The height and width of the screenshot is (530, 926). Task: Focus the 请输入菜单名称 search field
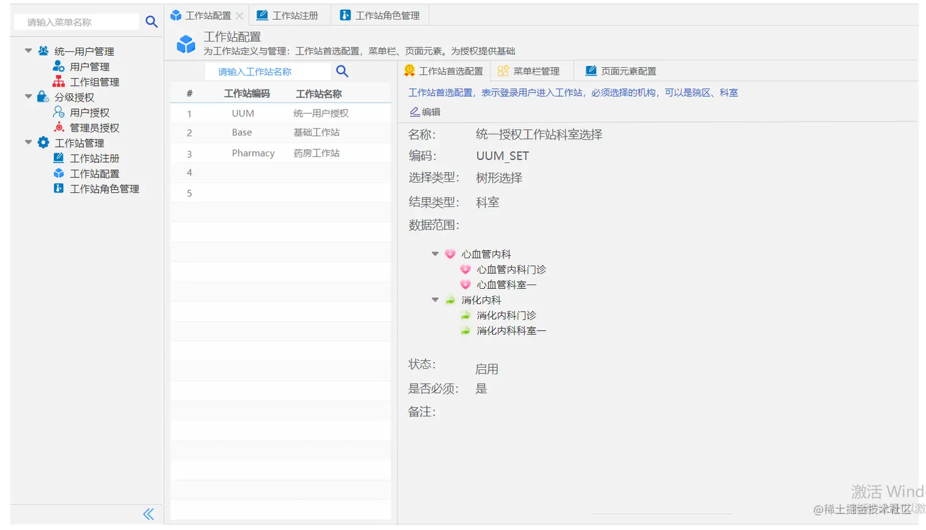click(77, 22)
